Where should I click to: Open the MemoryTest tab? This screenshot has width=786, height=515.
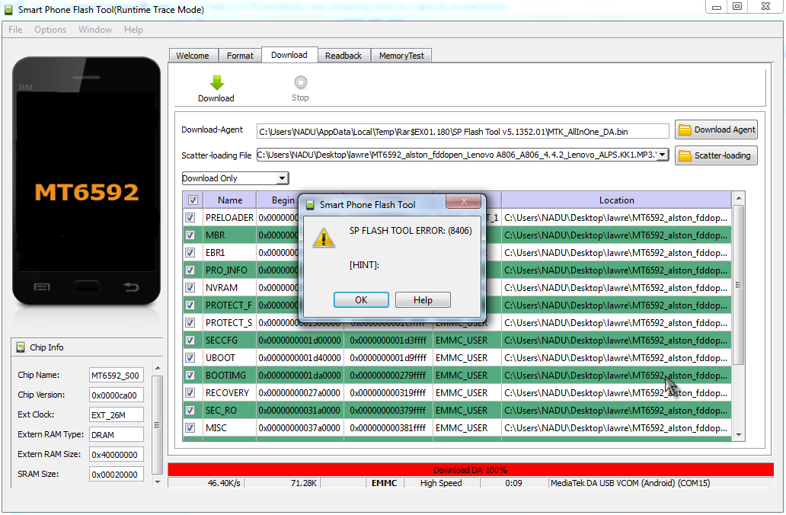(401, 56)
